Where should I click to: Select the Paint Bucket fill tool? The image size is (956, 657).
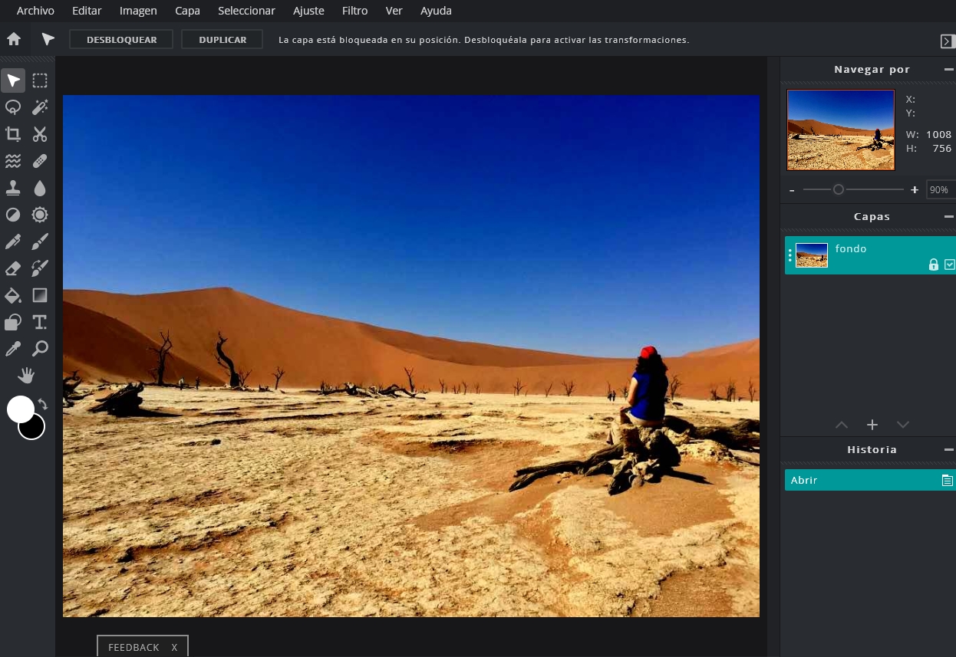point(13,295)
